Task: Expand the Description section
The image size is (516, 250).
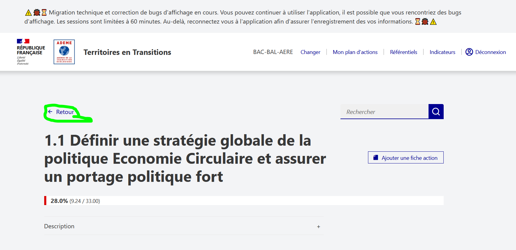Action: click(318, 226)
